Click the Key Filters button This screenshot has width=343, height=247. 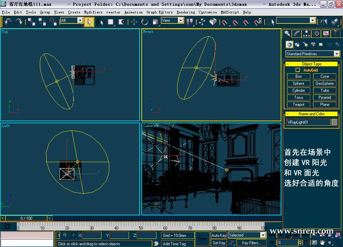coord(251,243)
